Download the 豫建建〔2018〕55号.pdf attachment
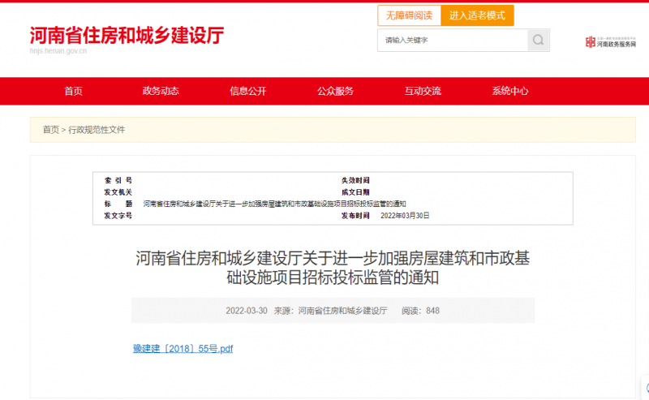 [183, 349]
